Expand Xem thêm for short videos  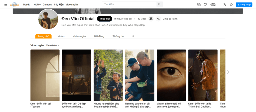[52, 45]
